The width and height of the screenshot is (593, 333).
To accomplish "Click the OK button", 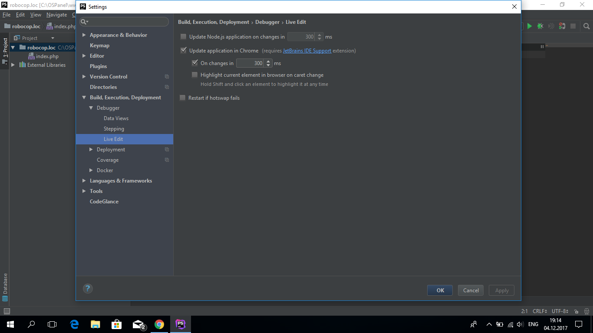I will click(440, 291).
